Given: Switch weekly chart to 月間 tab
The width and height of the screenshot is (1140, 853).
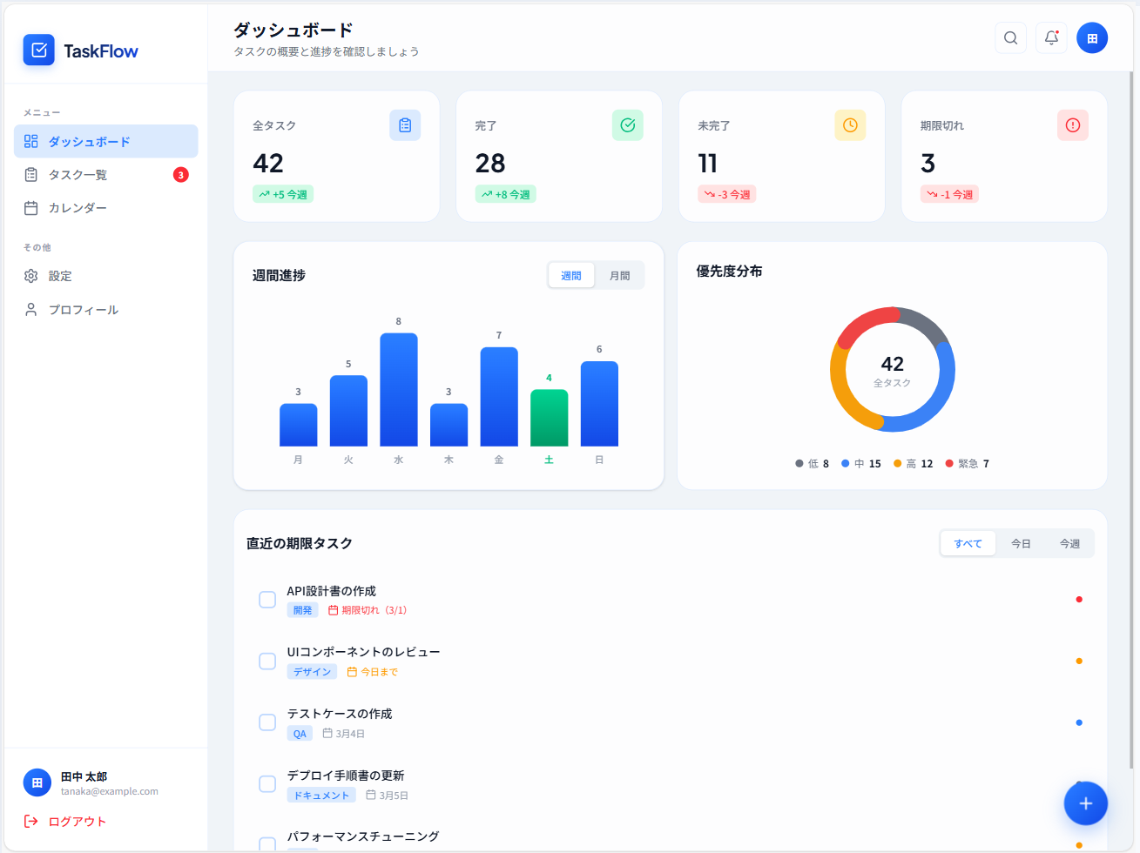Looking at the screenshot, I should pyautogui.click(x=620, y=276).
